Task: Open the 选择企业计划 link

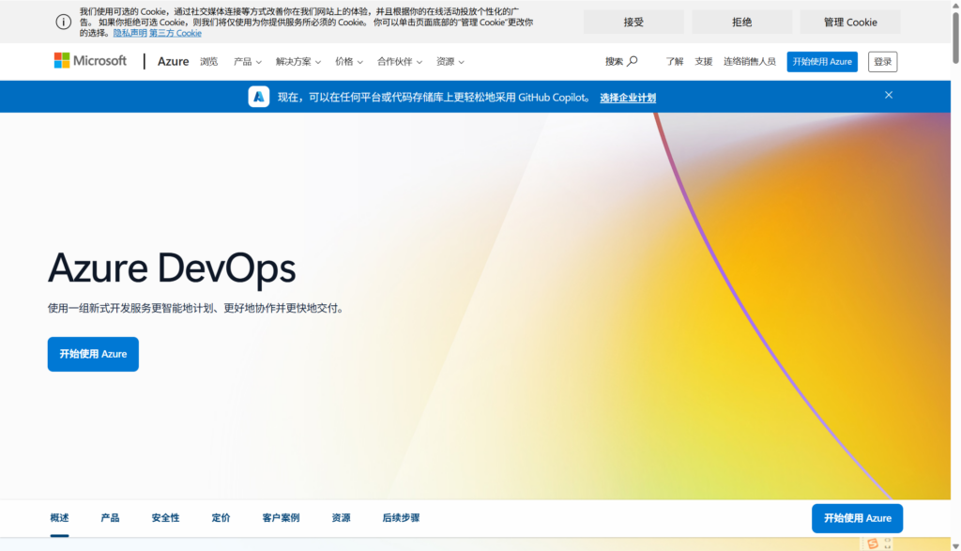Action: pos(628,98)
